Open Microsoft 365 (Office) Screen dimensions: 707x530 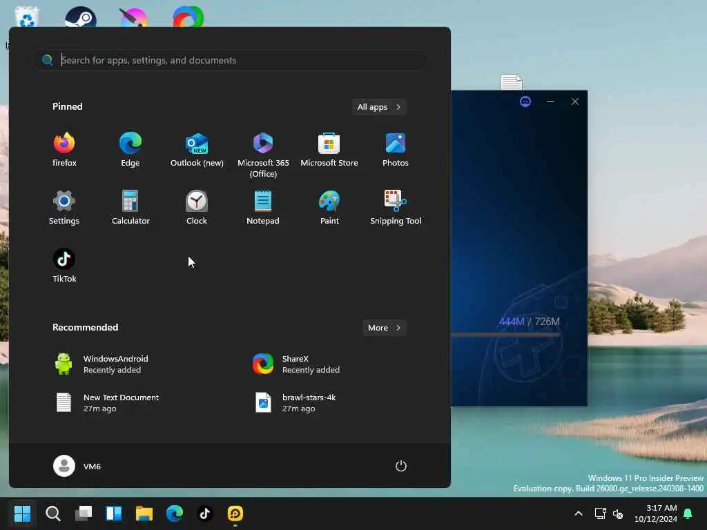coord(263,155)
